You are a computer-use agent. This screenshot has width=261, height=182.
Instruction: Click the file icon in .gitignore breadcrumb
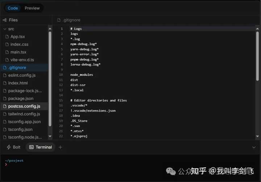59,20
